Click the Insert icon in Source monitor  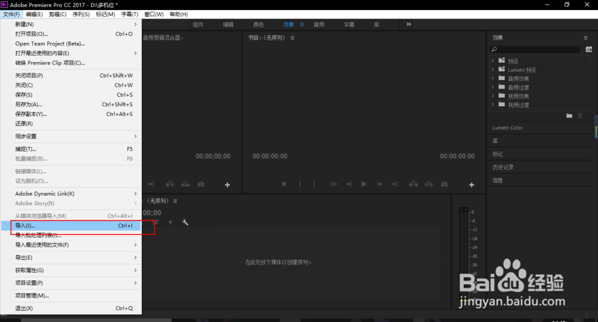[x=170, y=184]
